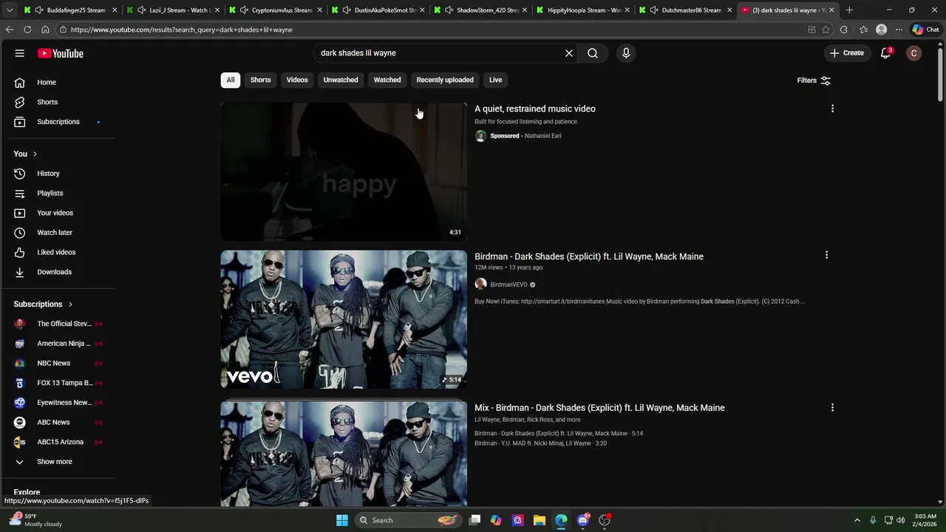The width and height of the screenshot is (946, 532).
Task: Open more options for Birdman video
Action: pos(826,255)
